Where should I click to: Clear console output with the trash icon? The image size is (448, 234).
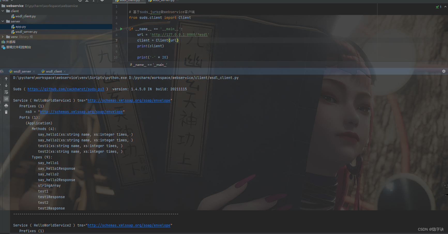pyautogui.click(x=6, y=112)
